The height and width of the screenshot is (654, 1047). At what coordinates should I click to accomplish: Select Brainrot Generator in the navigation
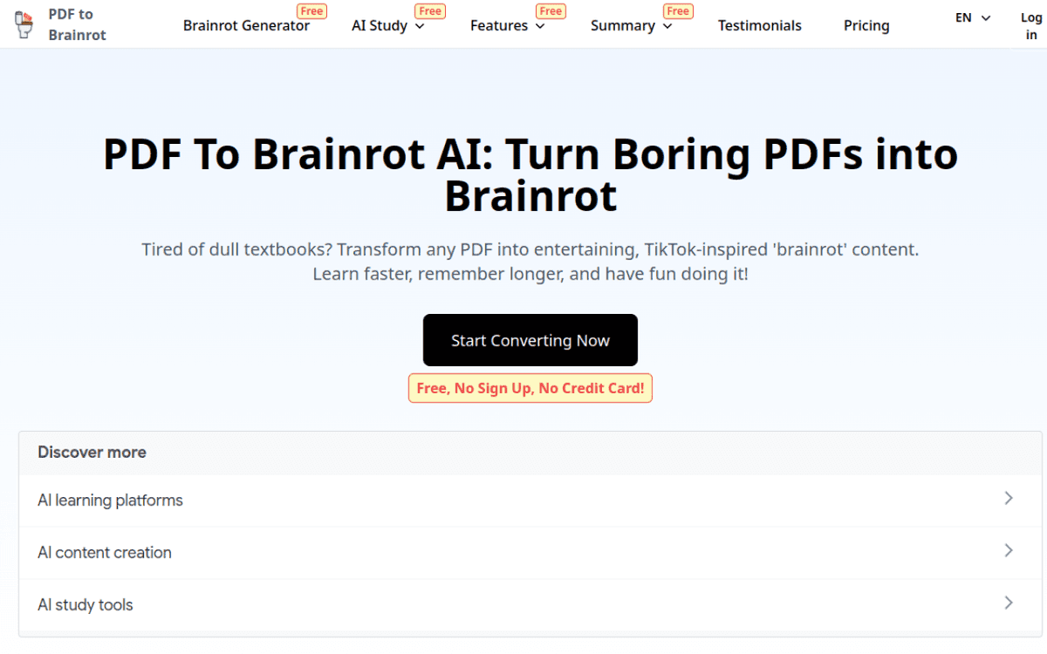coord(246,26)
